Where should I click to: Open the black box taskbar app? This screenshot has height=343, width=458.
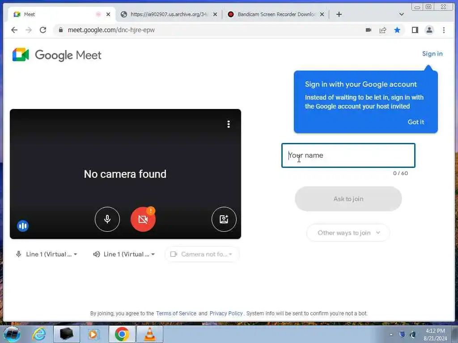coord(67,334)
